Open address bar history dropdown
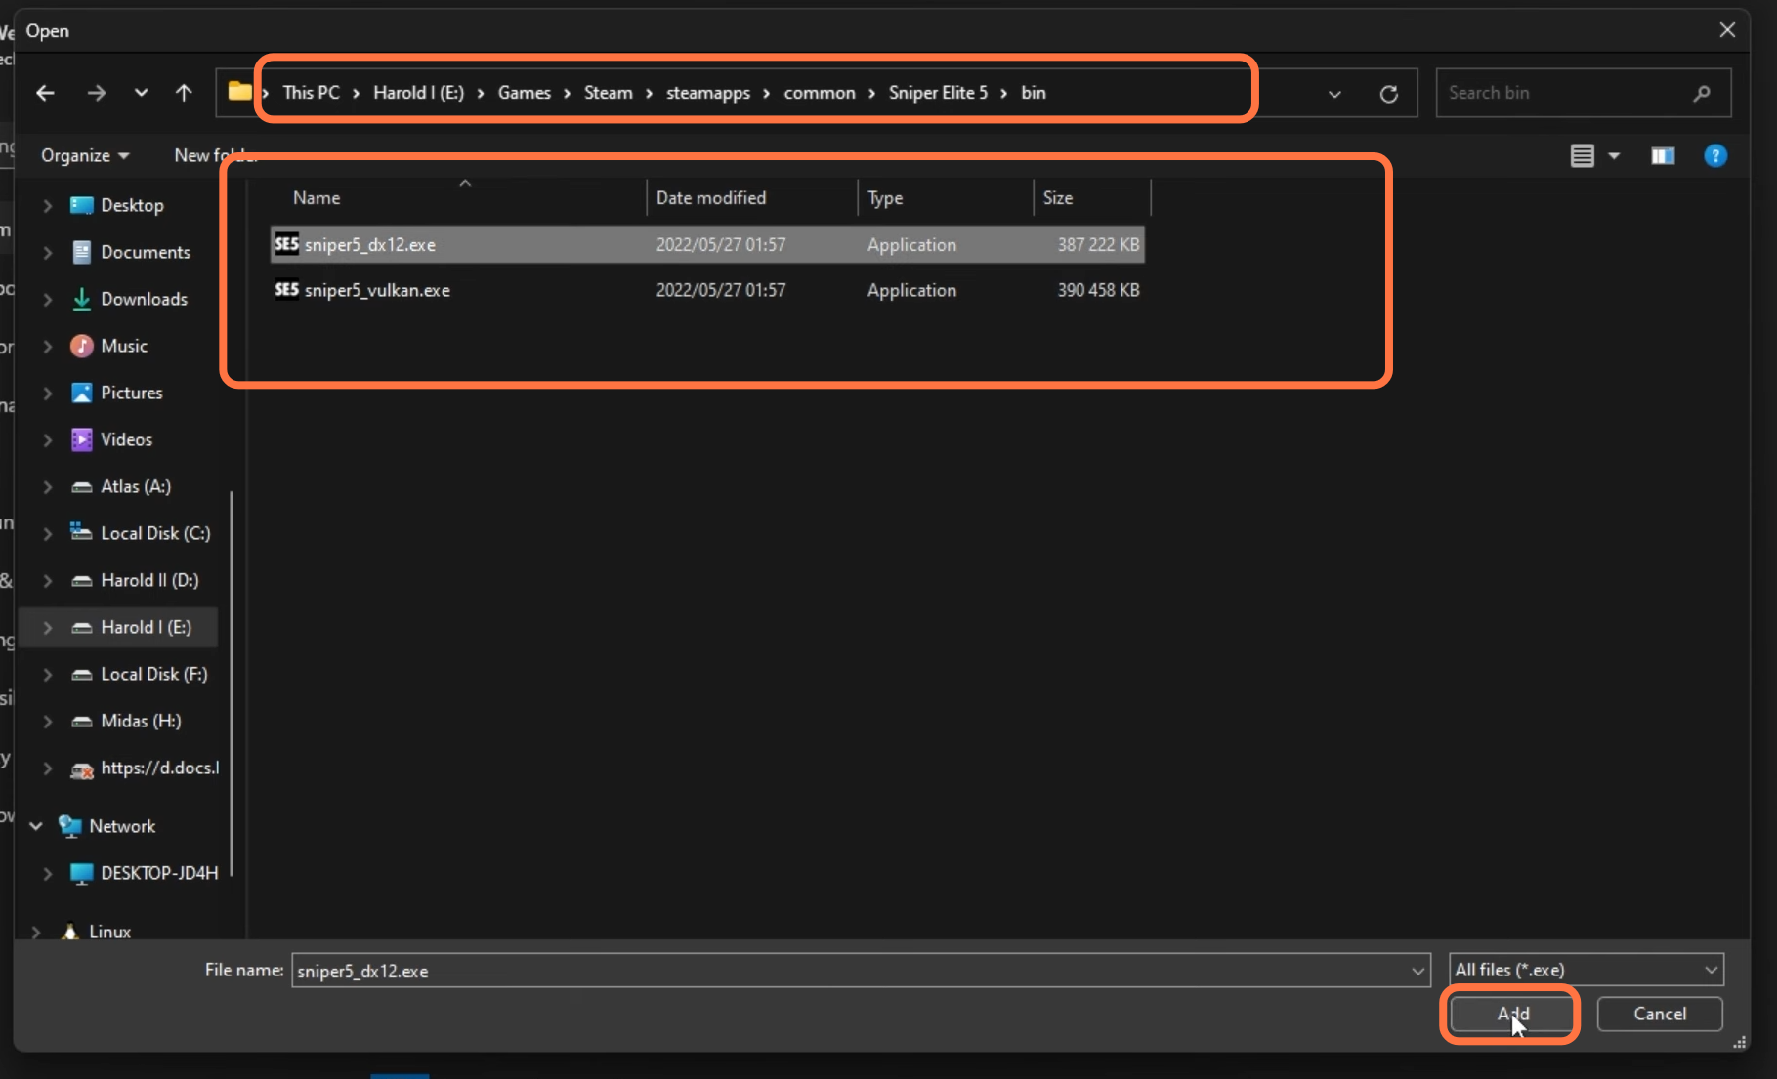The image size is (1777, 1079). (1334, 94)
